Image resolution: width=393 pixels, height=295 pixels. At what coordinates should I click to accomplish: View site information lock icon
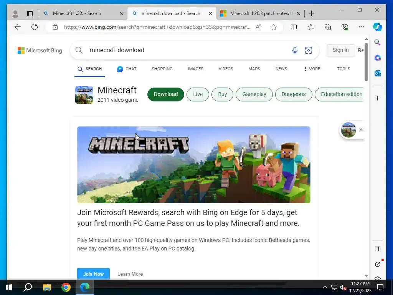tap(55, 27)
